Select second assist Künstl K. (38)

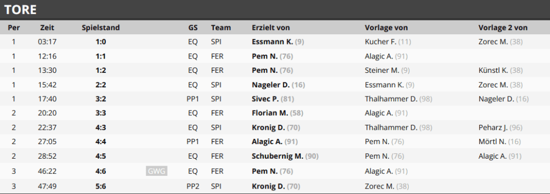[501, 70]
